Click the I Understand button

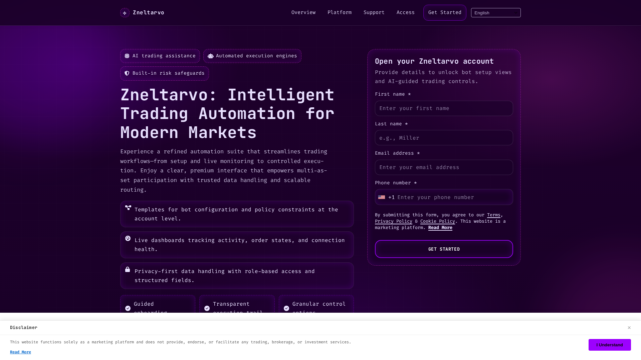[610, 345]
